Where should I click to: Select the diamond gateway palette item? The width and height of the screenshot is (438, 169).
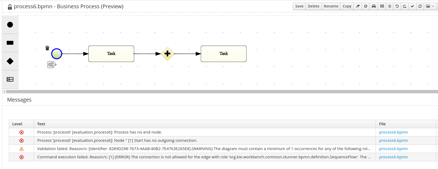point(10,61)
